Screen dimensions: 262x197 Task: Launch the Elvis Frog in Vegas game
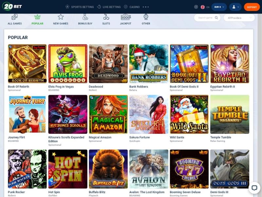click(68, 64)
